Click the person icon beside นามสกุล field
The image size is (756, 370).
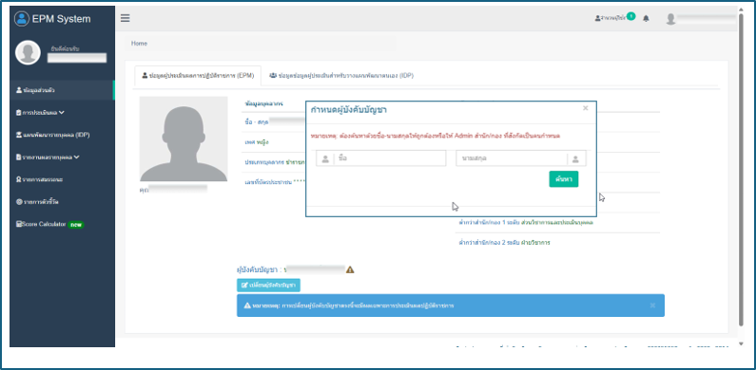[576, 158]
